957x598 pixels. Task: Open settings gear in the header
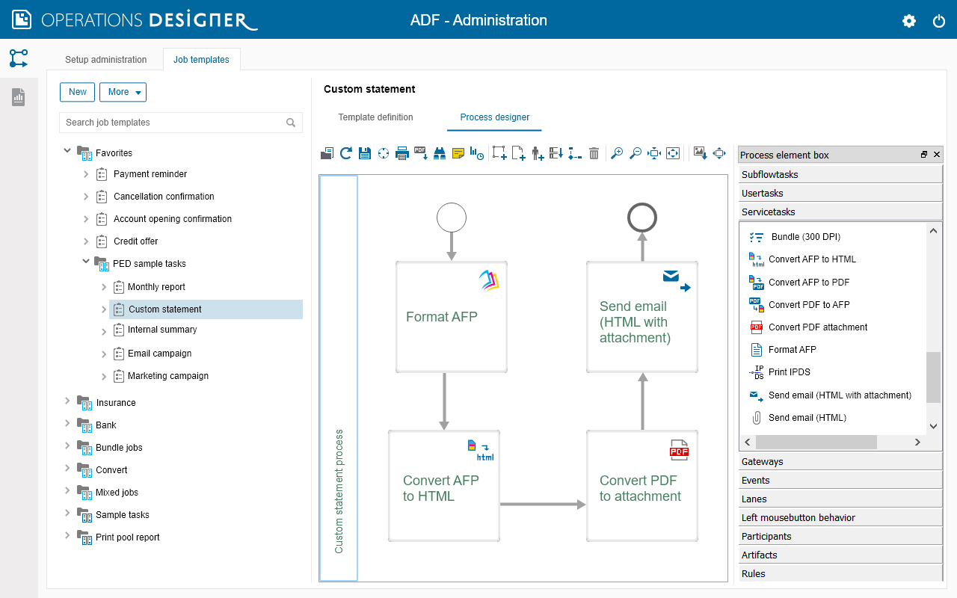pos(909,21)
